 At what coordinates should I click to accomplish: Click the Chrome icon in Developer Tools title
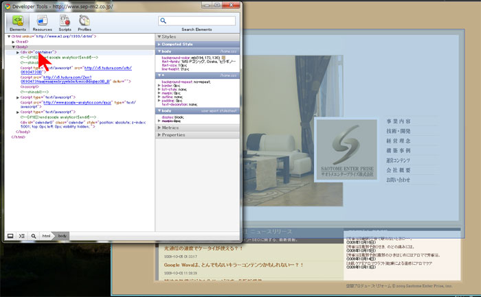coord(8,6)
